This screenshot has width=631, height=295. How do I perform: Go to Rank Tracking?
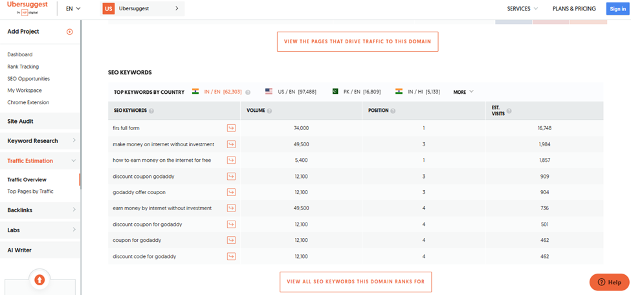pos(23,67)
